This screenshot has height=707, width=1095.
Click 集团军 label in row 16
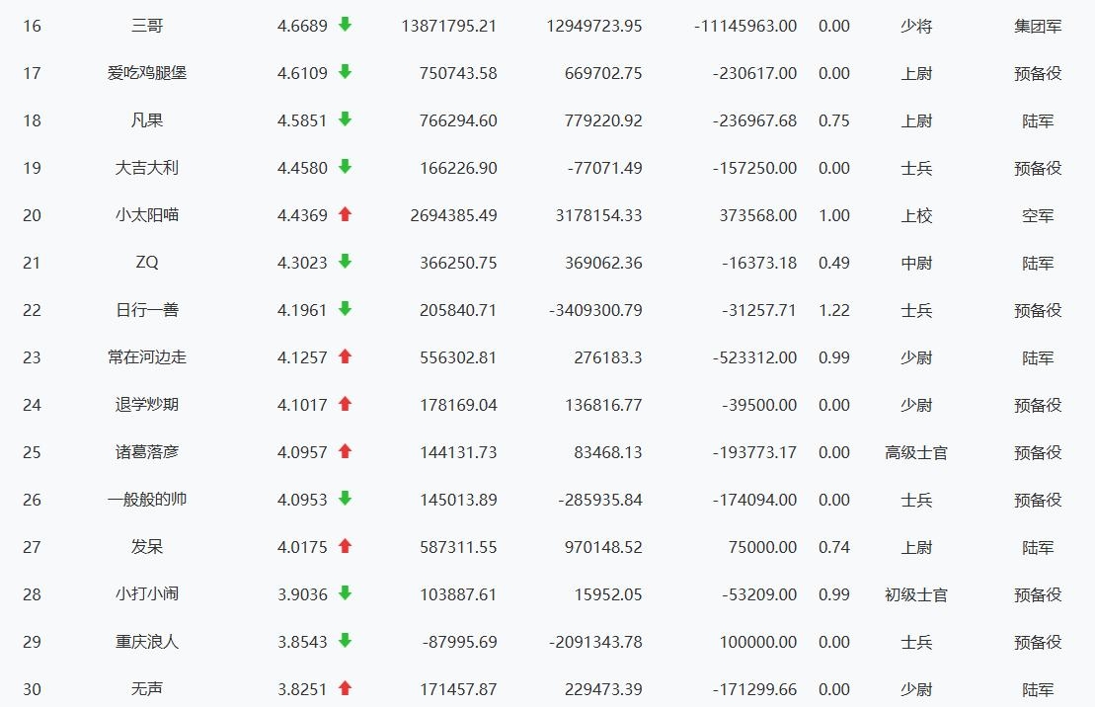click(1038, 27)
